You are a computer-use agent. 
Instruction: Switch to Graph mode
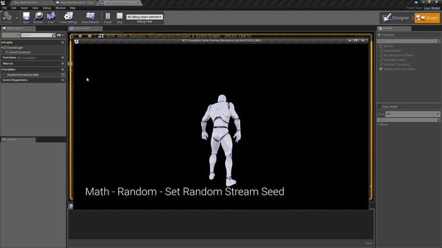coord(427,18)
